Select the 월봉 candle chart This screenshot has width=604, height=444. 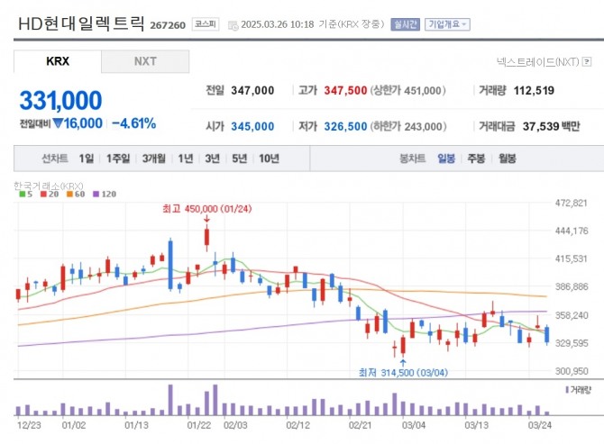pyautogui.click(x=507, y=159)
